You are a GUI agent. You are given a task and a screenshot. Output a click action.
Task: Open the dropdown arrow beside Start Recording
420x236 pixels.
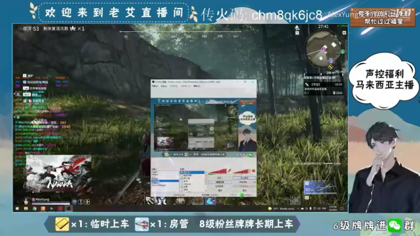pos(255,182)
